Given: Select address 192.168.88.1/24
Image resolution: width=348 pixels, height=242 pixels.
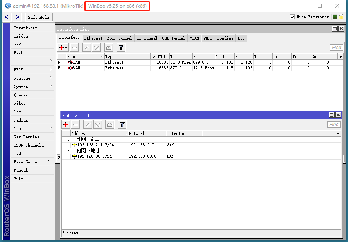Looking at the screenshot, I should (201, 157).
